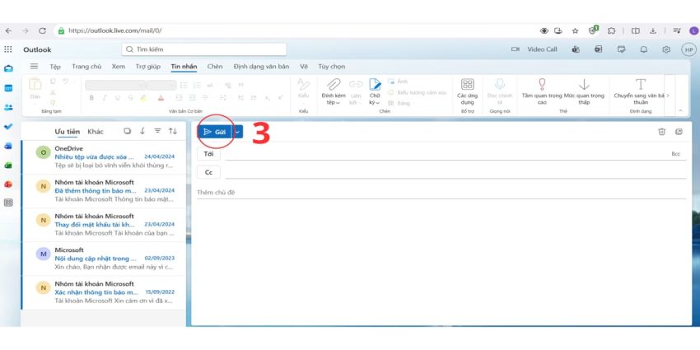This screenshot has width=700, height=350.
Task: Reload the browser page
Action: coord(42,30)
